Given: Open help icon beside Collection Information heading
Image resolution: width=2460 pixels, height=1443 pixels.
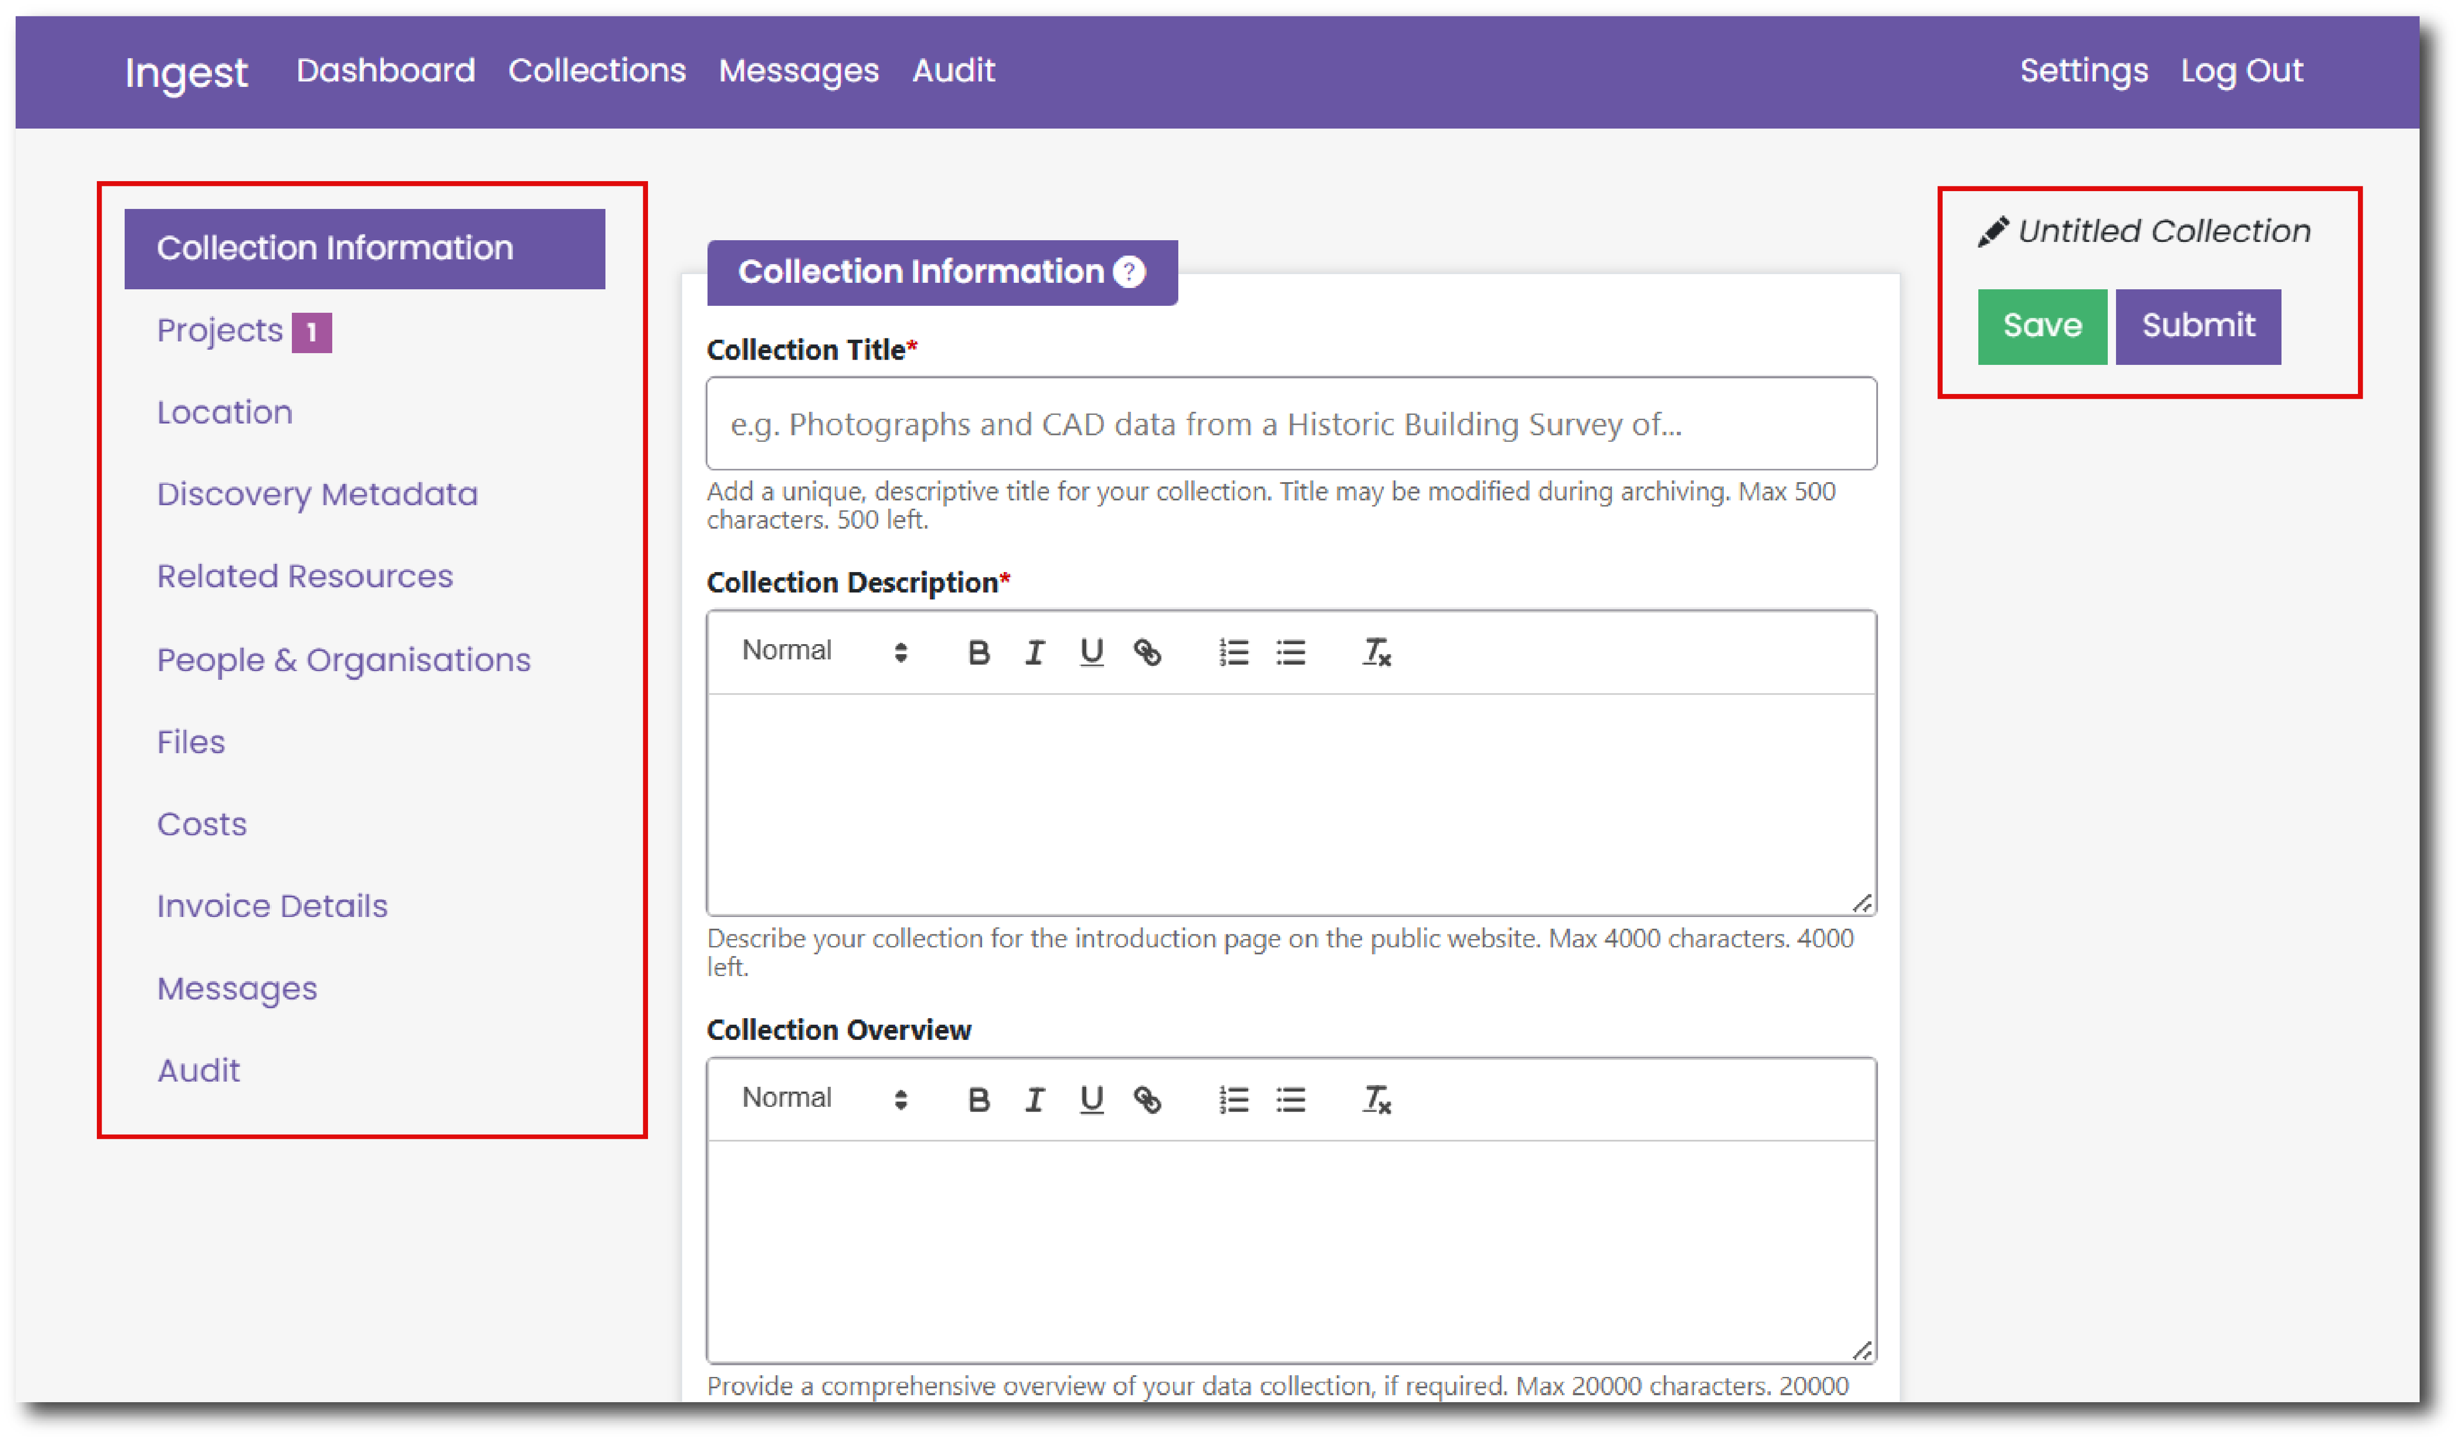Looking at the screenshot, I should point(1129,271).
